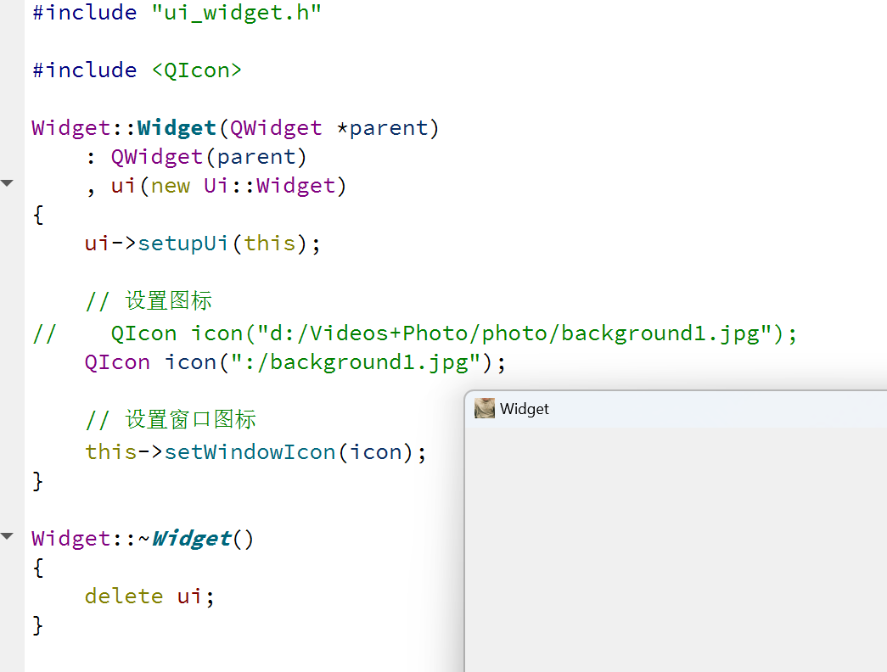Click the ": QWidget(parent)" initializer line
This screenshot has height=672, width=887.
click(x=196, y=157)
